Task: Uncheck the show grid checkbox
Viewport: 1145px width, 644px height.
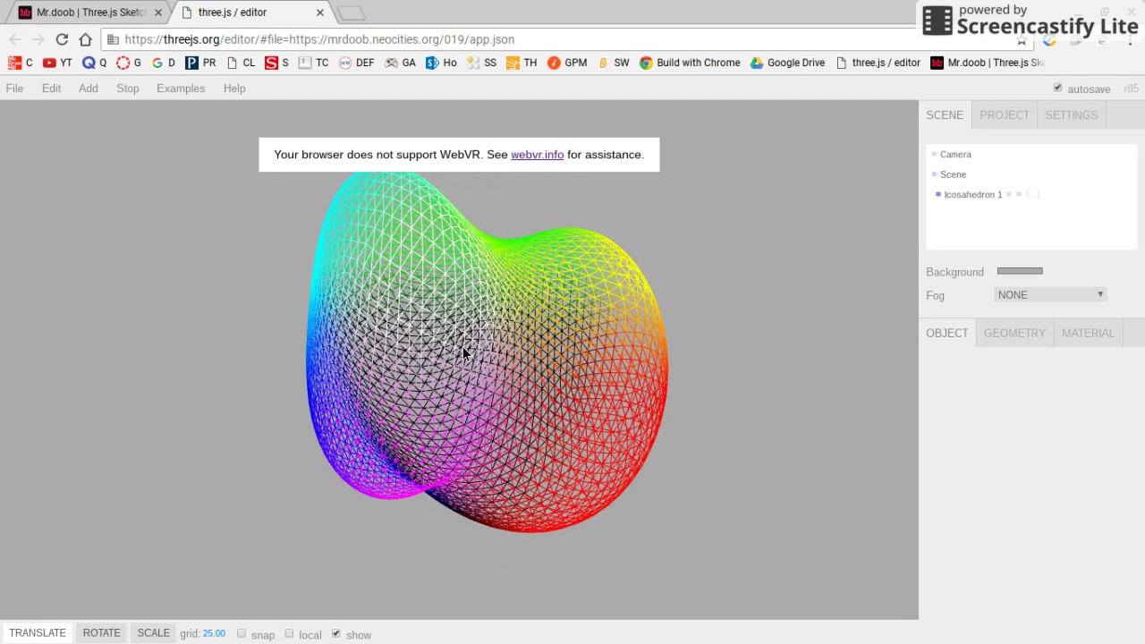Action: tap(336, 633)
